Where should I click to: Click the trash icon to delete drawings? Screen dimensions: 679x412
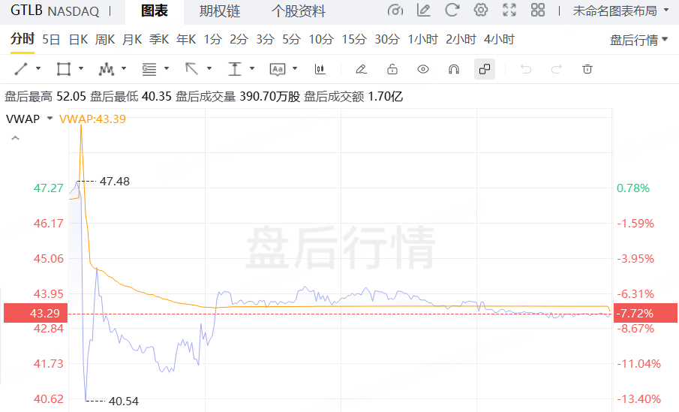pos(587,69)
